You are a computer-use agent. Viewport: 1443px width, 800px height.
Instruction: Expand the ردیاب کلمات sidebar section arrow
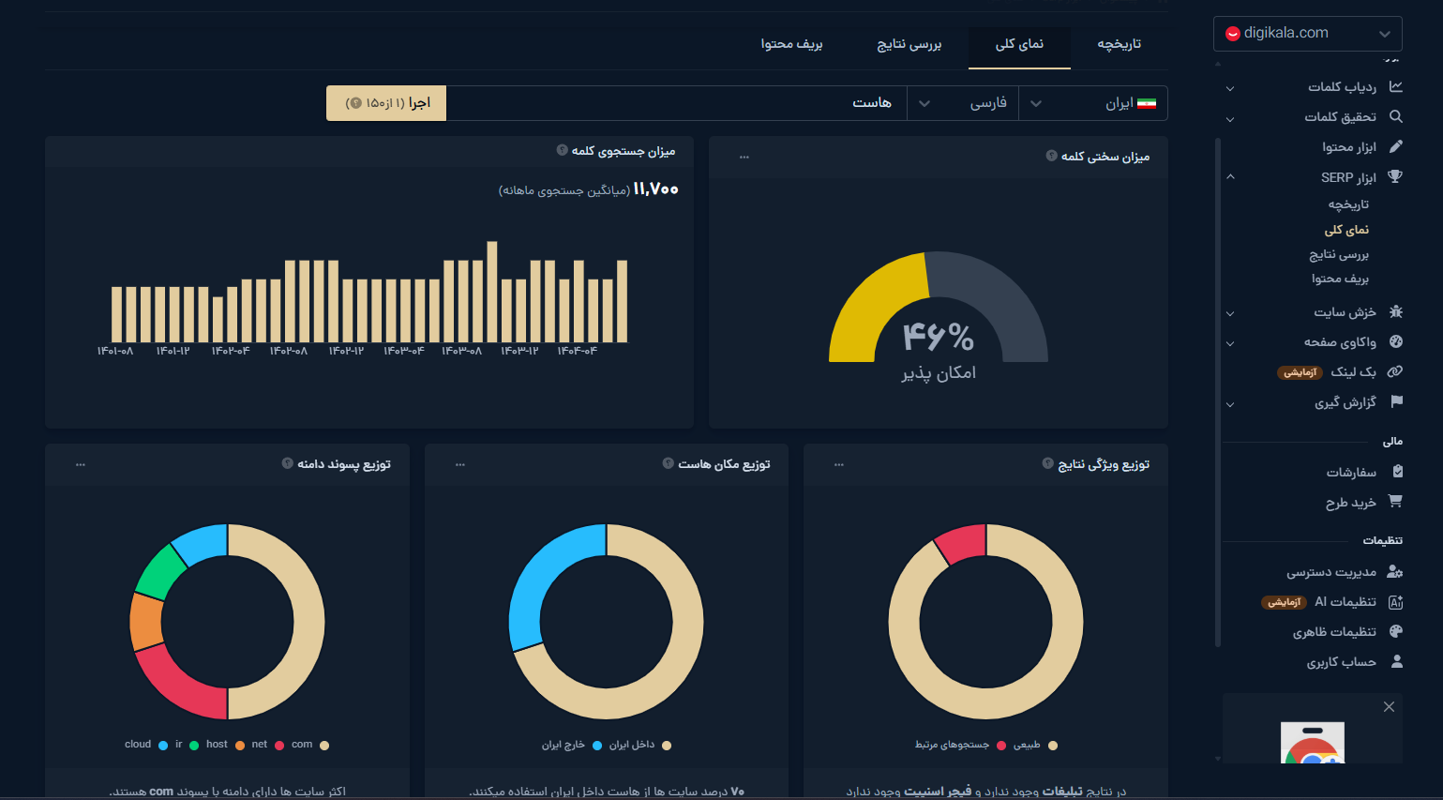pos(1230,88)
